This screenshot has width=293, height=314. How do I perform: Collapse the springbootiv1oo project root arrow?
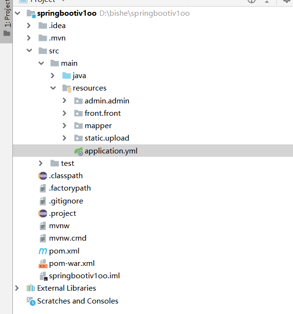pos(18,13)
